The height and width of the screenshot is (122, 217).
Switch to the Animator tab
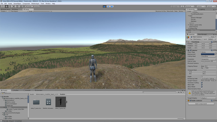[x=39, y=90]
